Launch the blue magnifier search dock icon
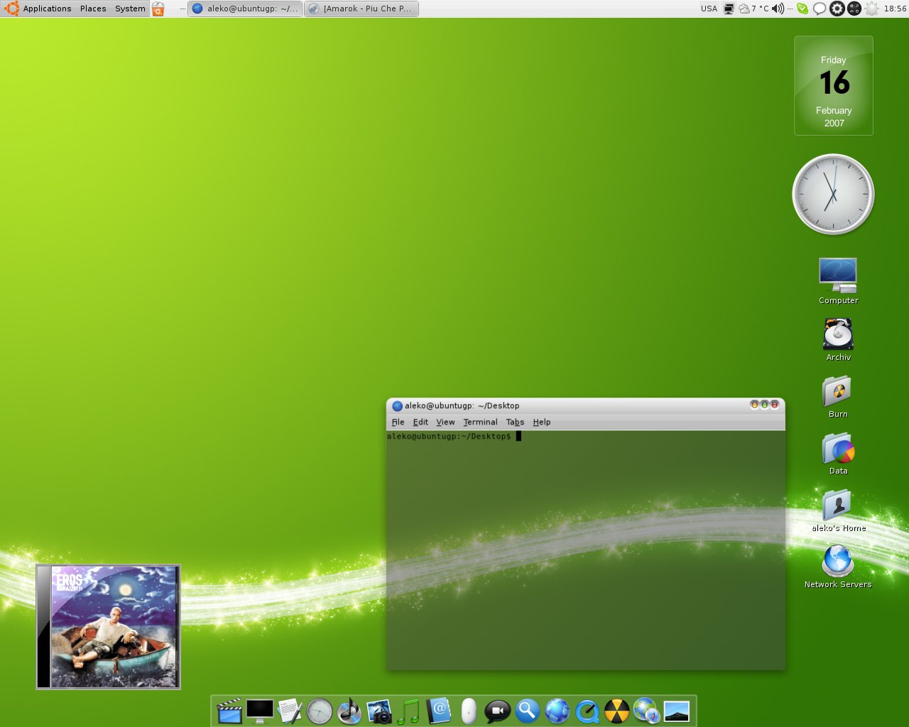Image resolution: width=909 pixels, height=727 pixels. (x=528, y=711)
